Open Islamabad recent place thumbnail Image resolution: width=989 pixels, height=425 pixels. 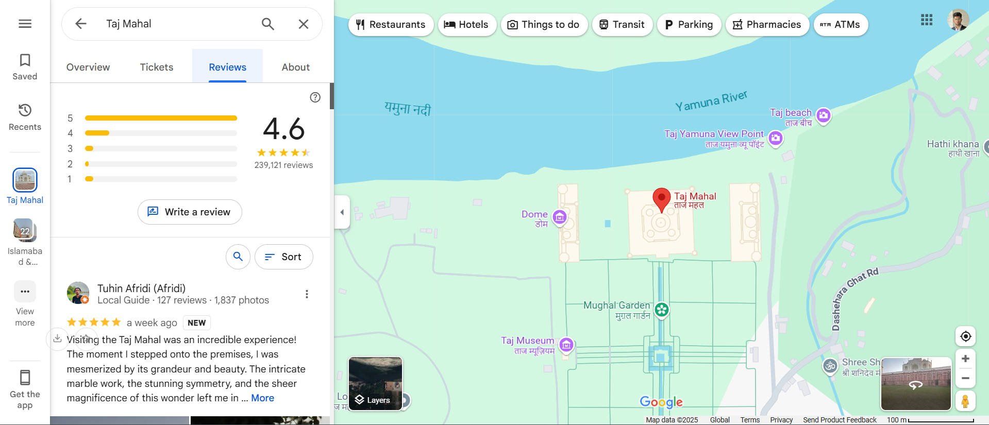pos(25,230)
